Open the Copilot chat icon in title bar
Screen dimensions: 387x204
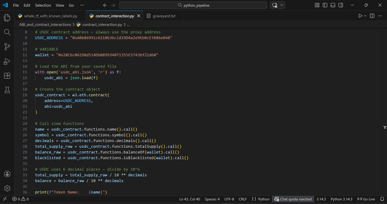tap(275, 5)
